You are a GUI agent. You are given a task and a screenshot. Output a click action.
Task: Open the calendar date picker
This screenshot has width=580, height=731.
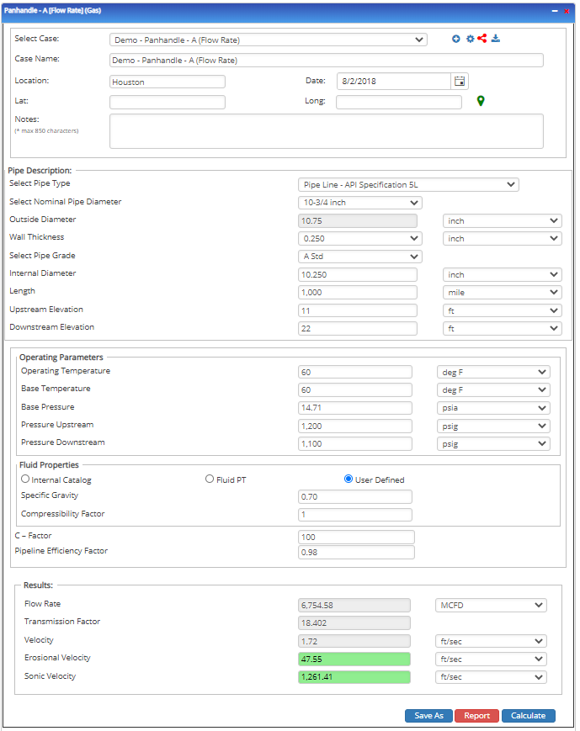(x=459, y=81)
